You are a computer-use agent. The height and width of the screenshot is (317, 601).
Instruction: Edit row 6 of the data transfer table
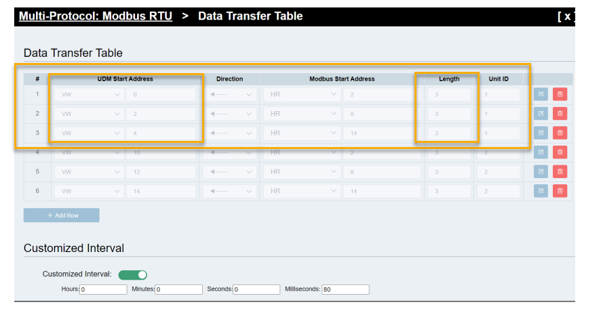pyautogui.click(x=541, y=190)
